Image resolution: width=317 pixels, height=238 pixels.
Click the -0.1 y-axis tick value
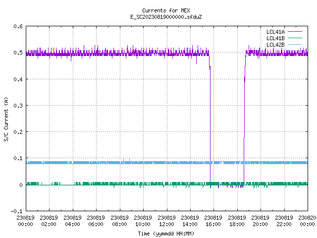point(16,211)
